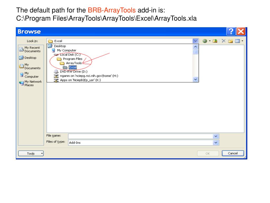The height and width of the screenshot is (203, 270).
Task: Open the Files of type dropdown arrow
Action: coord(216,142)
